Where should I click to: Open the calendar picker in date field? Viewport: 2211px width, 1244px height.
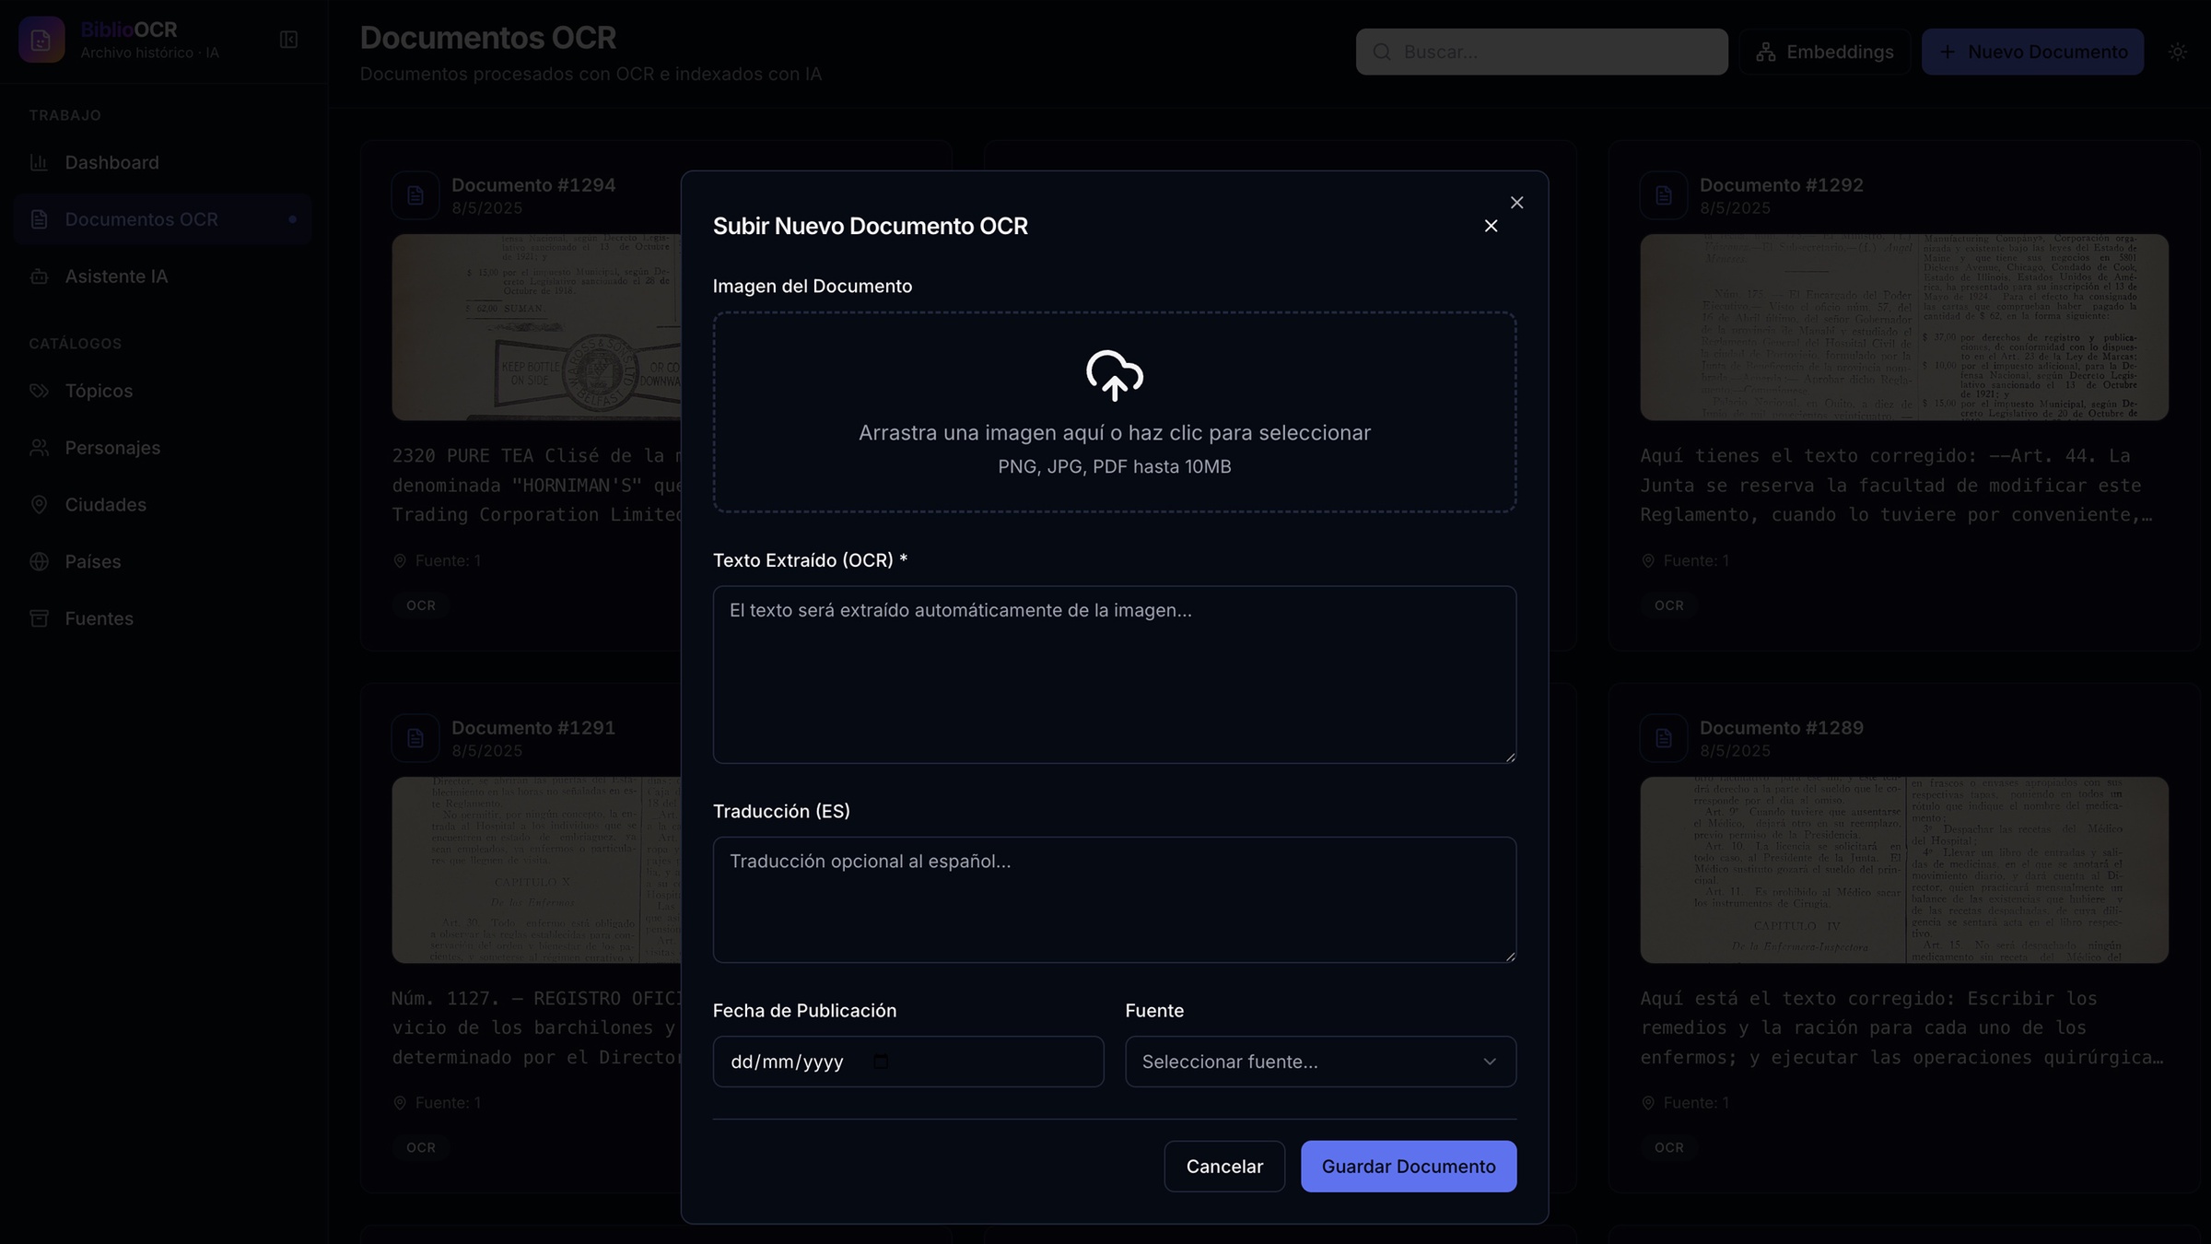coord(881,1062)
